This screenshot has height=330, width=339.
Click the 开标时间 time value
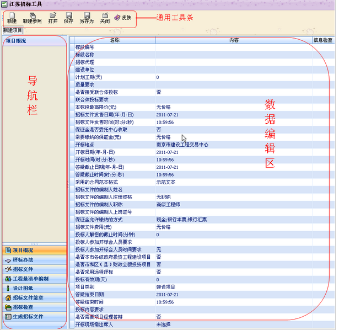[165, 159]
